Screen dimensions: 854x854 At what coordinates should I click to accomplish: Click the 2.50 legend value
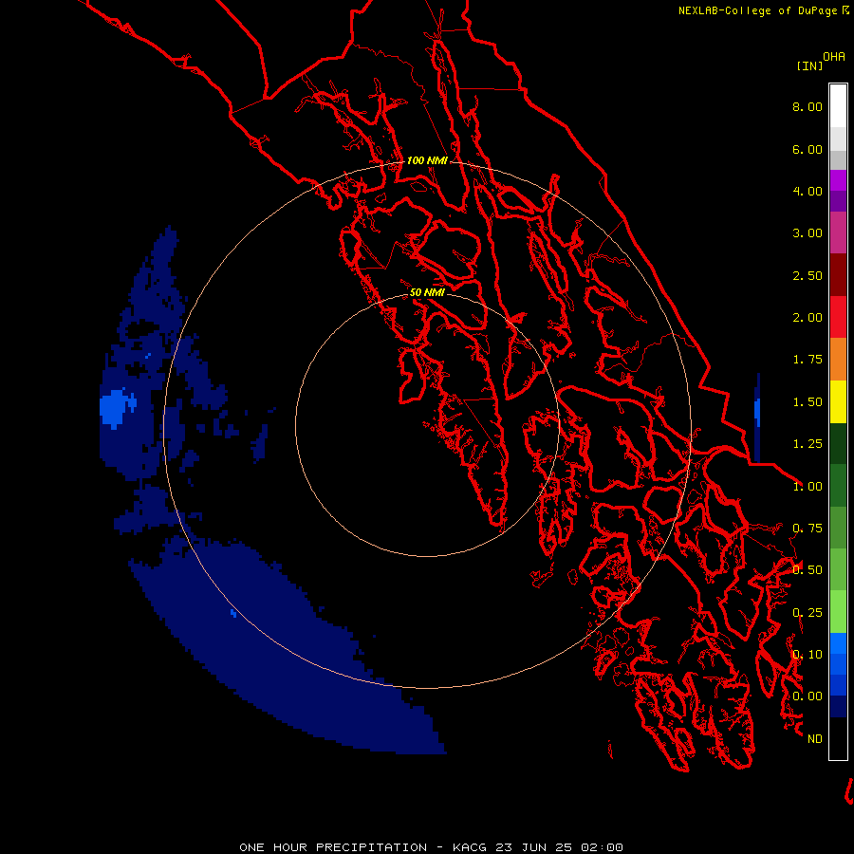point(808,275)
